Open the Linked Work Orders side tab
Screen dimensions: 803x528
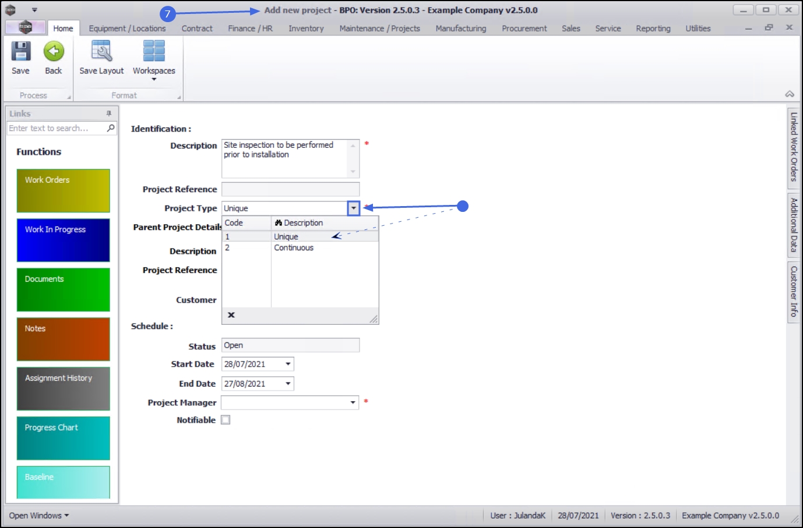point(794,147)
